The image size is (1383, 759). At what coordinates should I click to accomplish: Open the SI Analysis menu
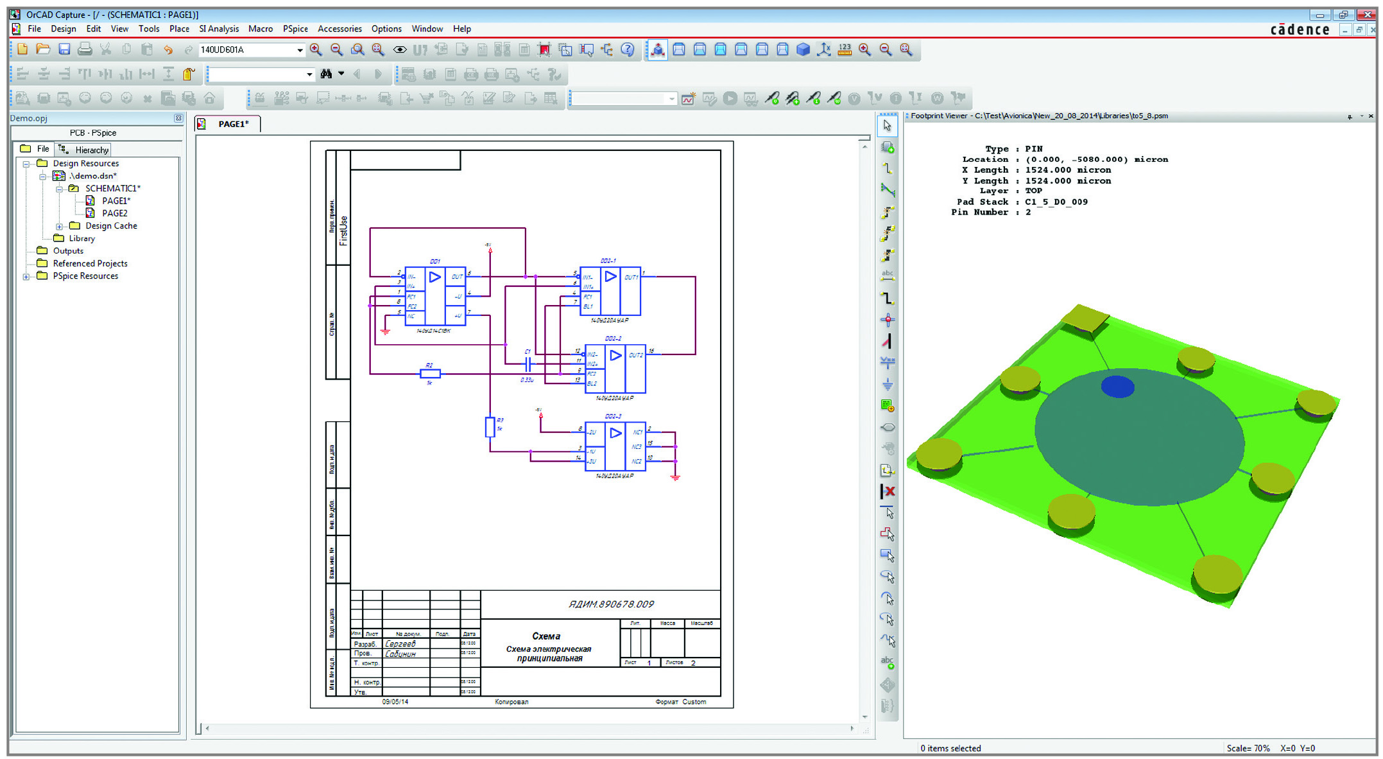(x=219, y=29)
